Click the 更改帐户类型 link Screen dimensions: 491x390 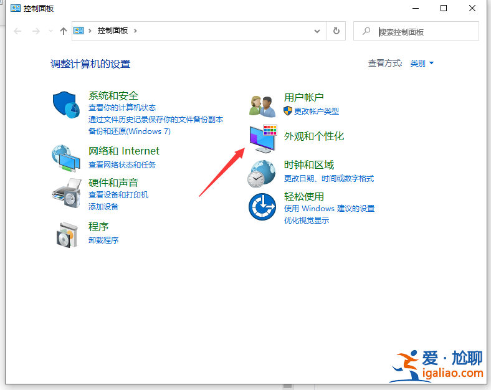tap(317, 111)
